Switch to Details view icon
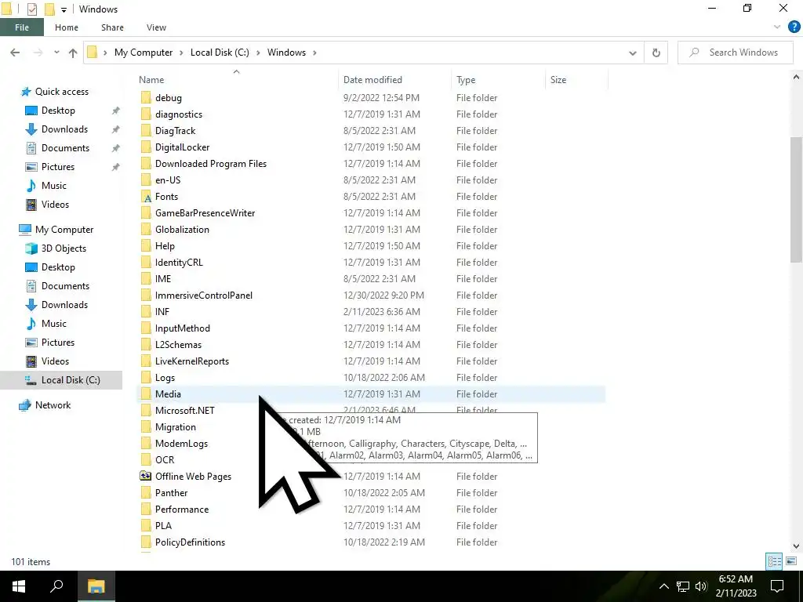Viewport: 803px width, 602px height. (x=774, y=561)
